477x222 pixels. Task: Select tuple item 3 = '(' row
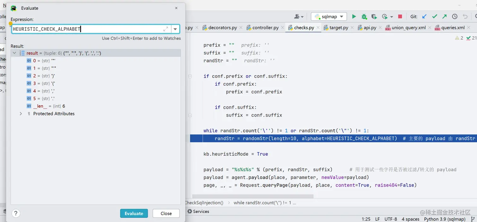pos(96,83)
